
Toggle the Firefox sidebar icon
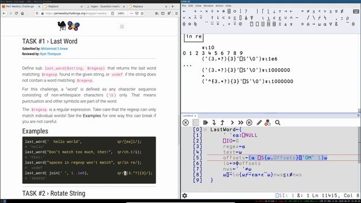(x=163, y=14)
